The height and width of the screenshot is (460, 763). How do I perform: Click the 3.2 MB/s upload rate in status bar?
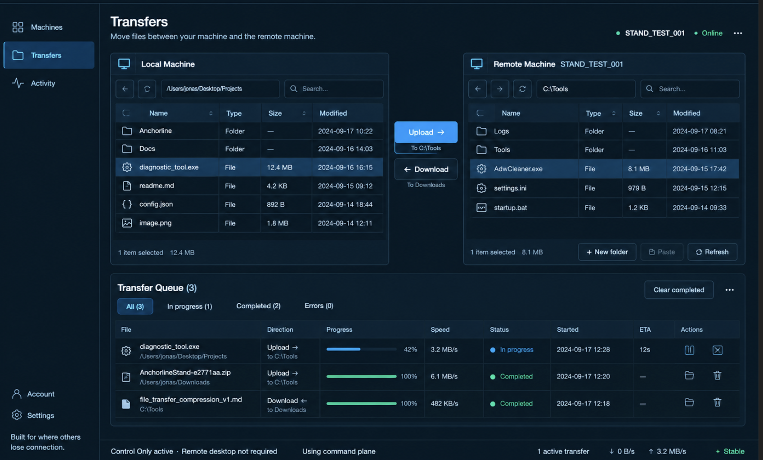tap(667, 451)
